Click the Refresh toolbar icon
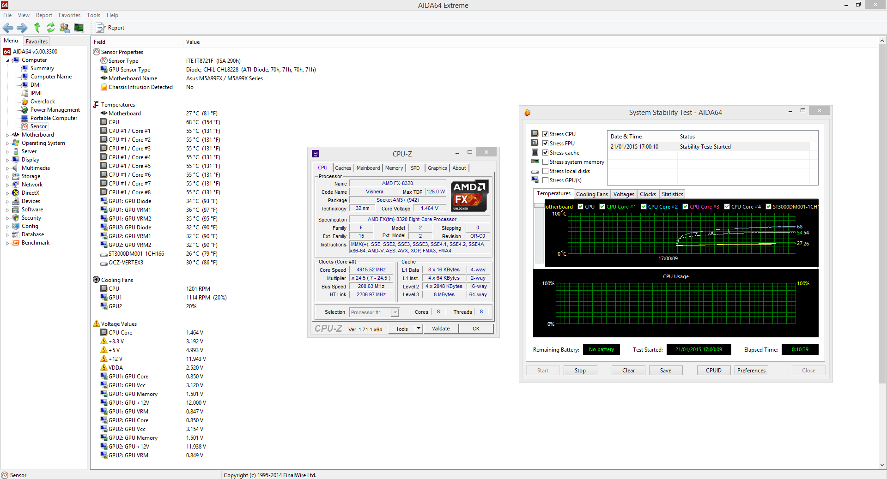The image size is (887, 479). tap(51, 28)
